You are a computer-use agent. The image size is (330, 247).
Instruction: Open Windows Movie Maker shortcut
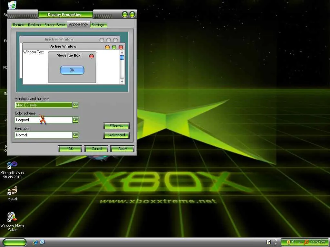point(12,222)
